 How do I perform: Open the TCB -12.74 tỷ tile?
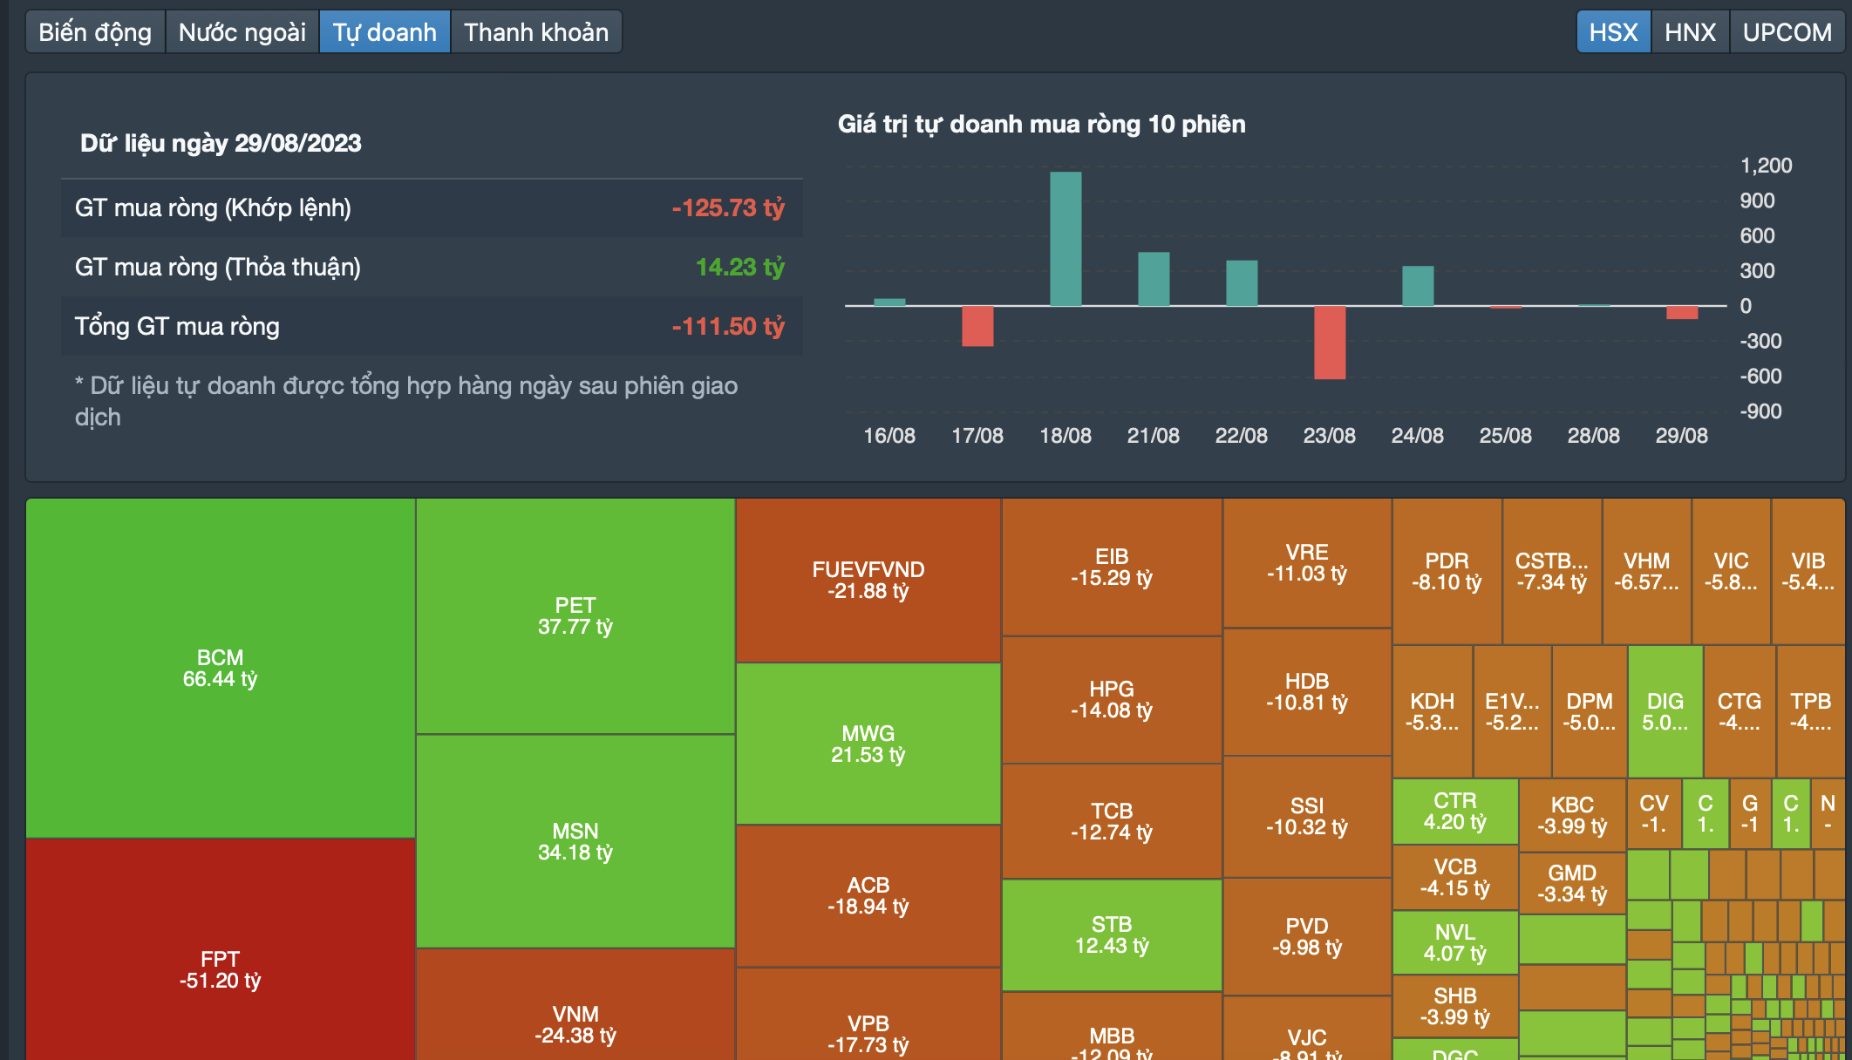click(1112, 821)
